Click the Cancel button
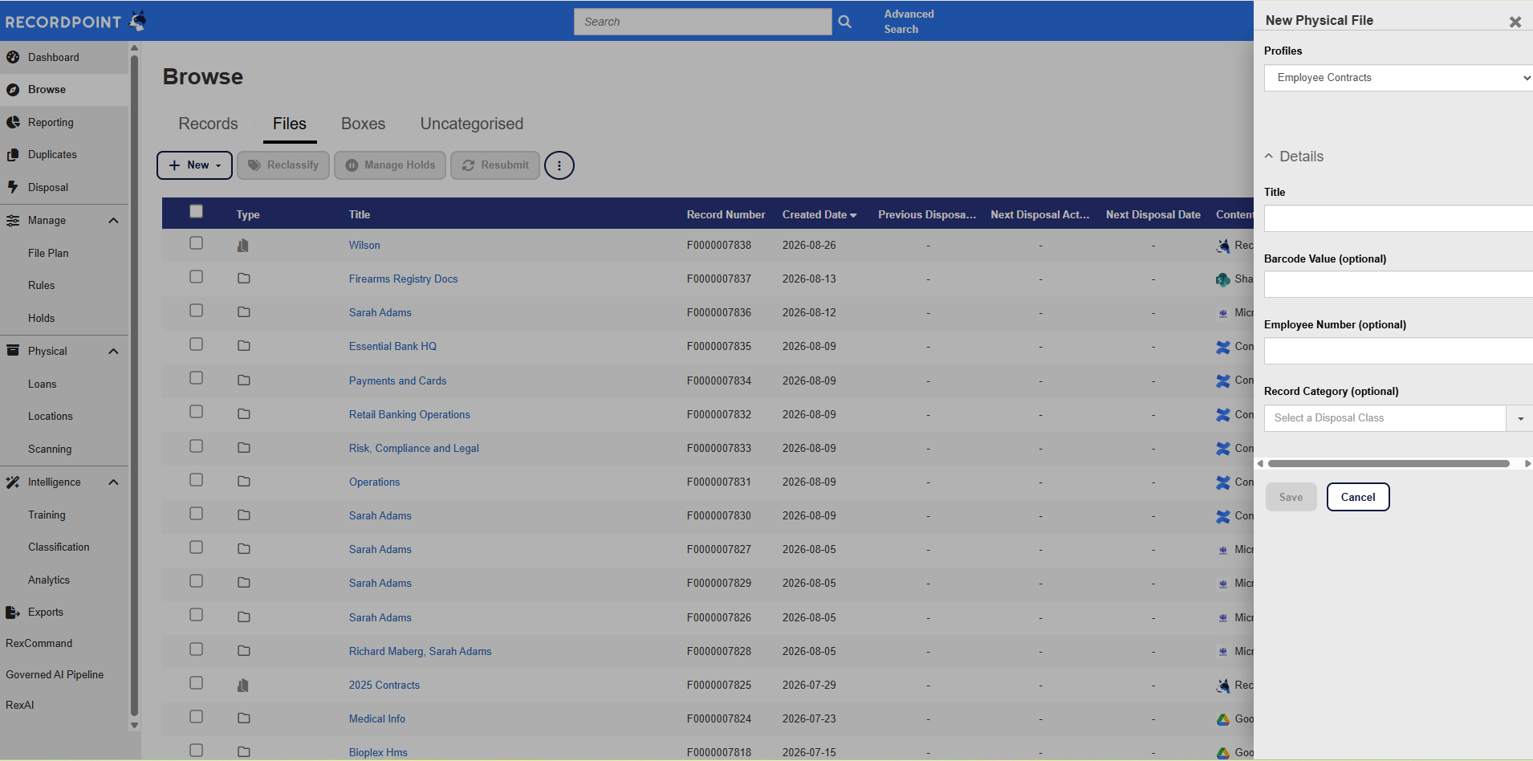Viewport: 1533px width, 761px height. pos(1358,497)
